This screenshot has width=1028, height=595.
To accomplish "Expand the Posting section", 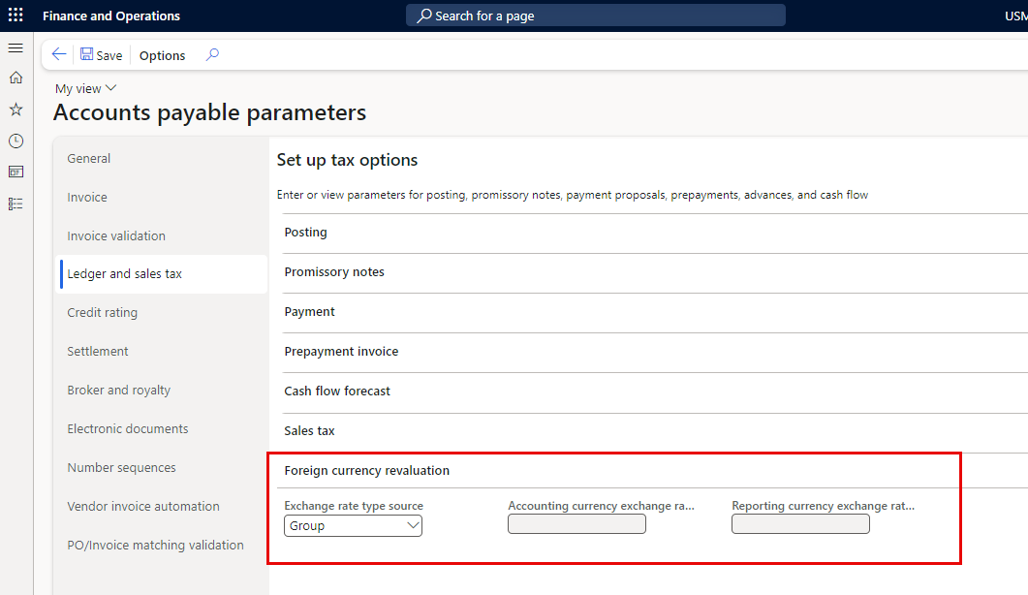I will pyautogui.click(x=305, y=233).
